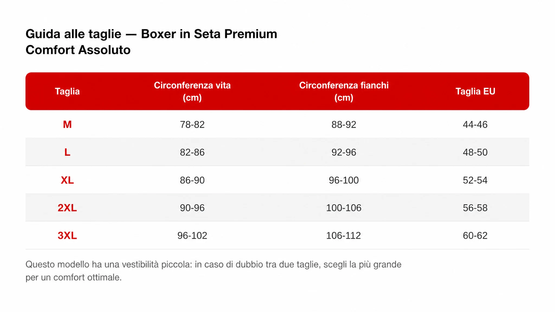Click EU size 60-62 cell

pos(475,236)
